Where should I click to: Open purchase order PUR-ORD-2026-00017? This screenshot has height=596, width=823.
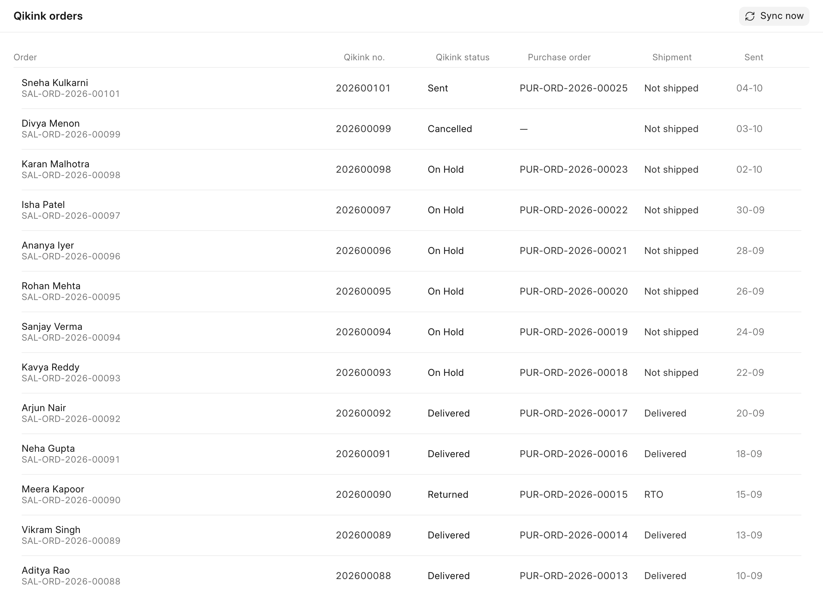pyautogui.click(x=573, y=414)
